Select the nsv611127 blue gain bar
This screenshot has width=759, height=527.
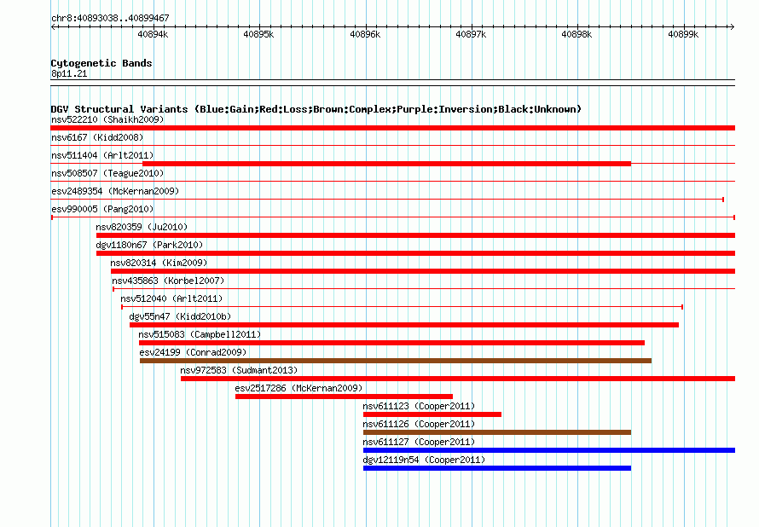pos(549,450)
